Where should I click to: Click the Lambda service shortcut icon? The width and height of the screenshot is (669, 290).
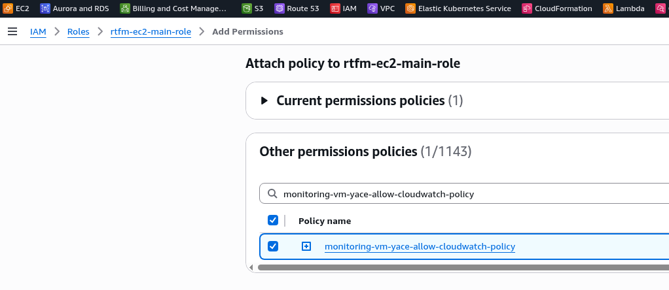(608, 8)
